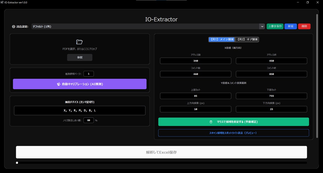This screenshot has width=323, height=173.
Task: Click the vertical scrollbar on the right
Action: tap(317, 76)
